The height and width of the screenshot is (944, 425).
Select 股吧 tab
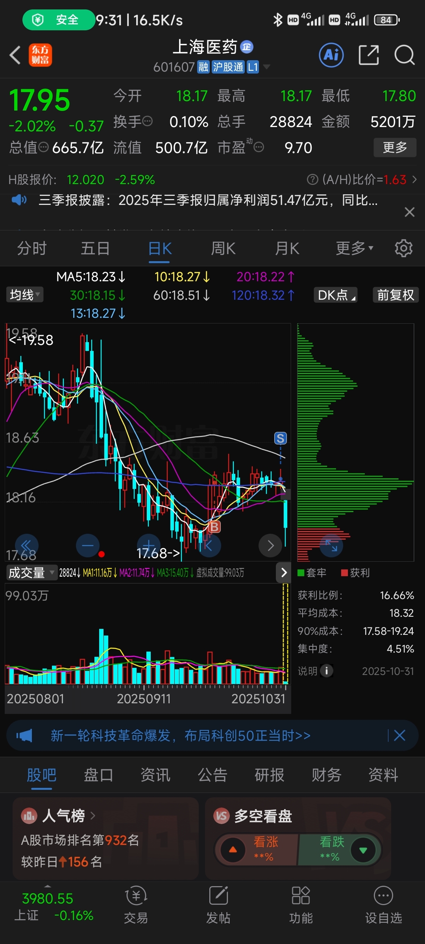(41, 775)
